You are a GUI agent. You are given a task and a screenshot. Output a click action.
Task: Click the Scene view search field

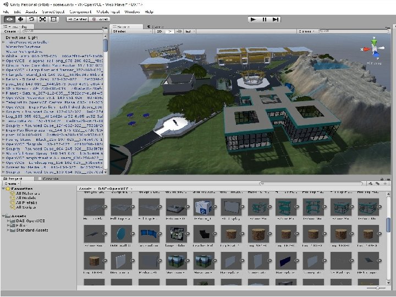[353, 31]
